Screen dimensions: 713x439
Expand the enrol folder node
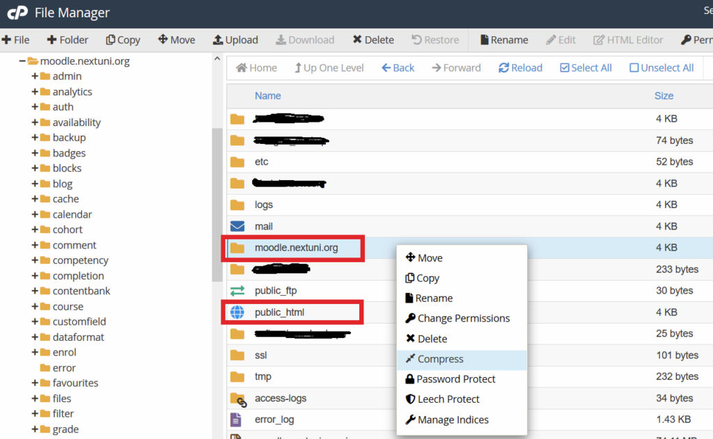35,352
